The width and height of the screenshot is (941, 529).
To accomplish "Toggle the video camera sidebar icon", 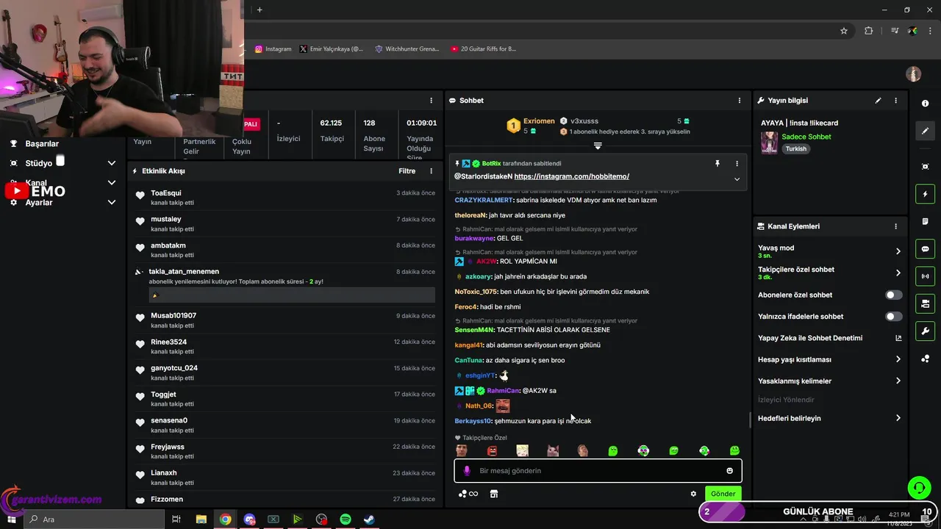I will tap(926, 303).
